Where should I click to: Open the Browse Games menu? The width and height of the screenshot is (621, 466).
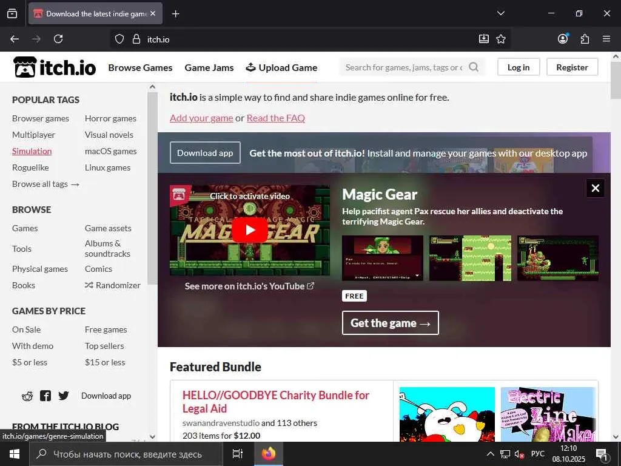tap(140, 67)
